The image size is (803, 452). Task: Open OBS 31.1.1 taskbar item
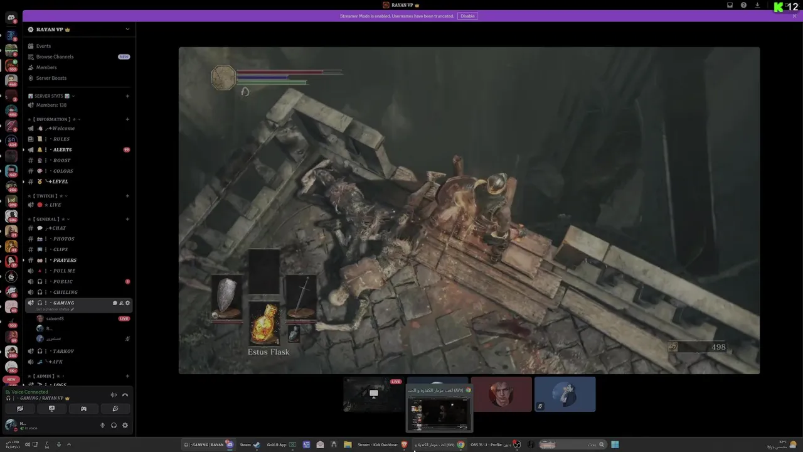496,444
